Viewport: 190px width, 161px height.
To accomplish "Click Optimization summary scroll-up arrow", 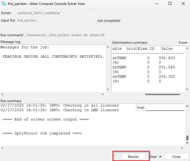I will tap(187, 48).
